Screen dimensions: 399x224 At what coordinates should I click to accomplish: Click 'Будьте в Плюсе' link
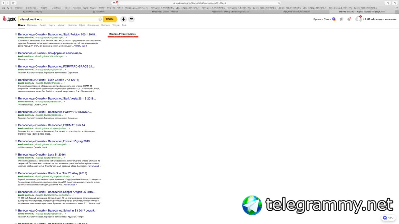pyautogui.click(x=322, y=19)
